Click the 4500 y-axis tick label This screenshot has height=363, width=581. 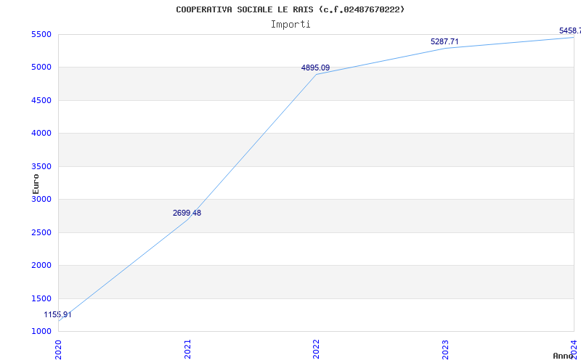coord(40,100)
